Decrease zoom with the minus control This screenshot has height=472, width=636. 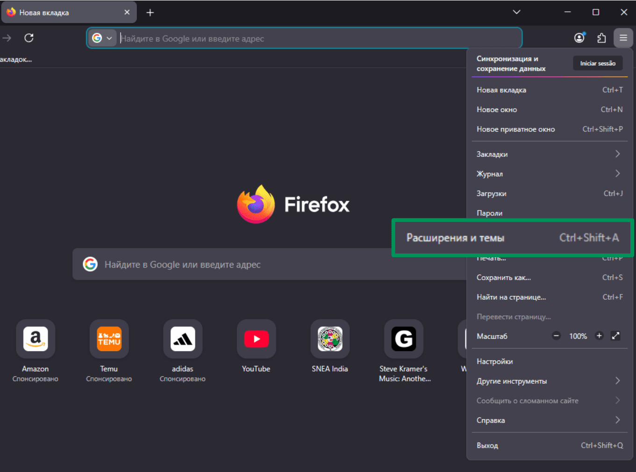[x=556, y=336]
